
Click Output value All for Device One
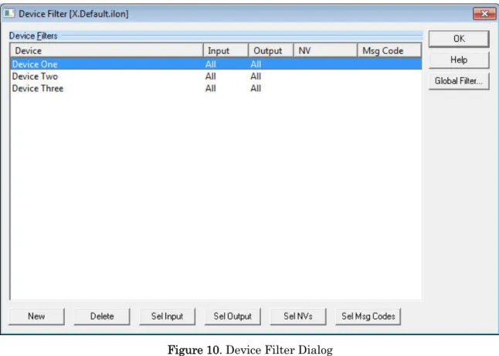256,64
